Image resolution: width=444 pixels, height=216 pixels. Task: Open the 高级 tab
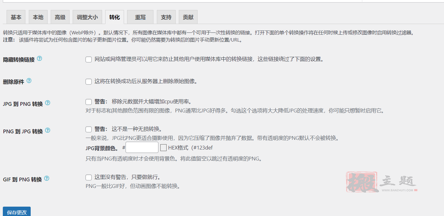[60, 17]
